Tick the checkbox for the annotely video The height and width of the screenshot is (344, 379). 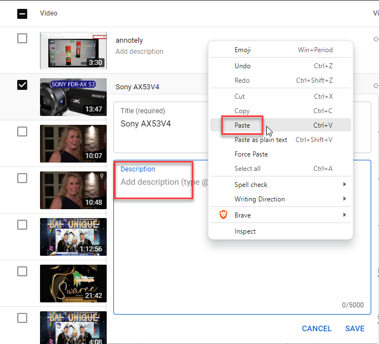[22, 38]
